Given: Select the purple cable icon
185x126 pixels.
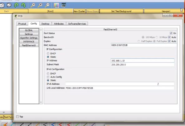Looking at the screenshot, I should [x=93, y=124].
